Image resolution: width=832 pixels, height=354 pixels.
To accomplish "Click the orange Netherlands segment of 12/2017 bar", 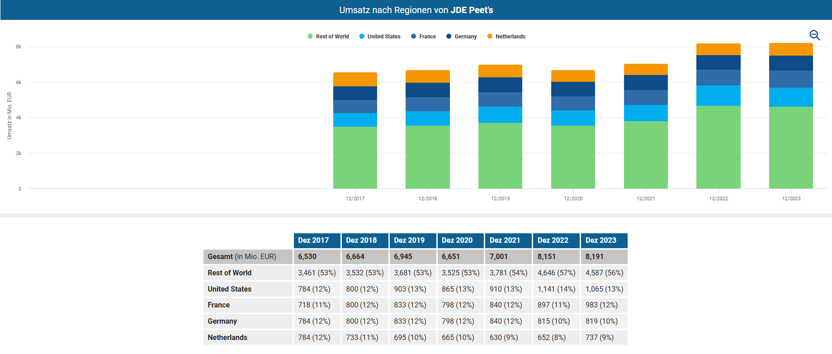I will coord(355,79).
